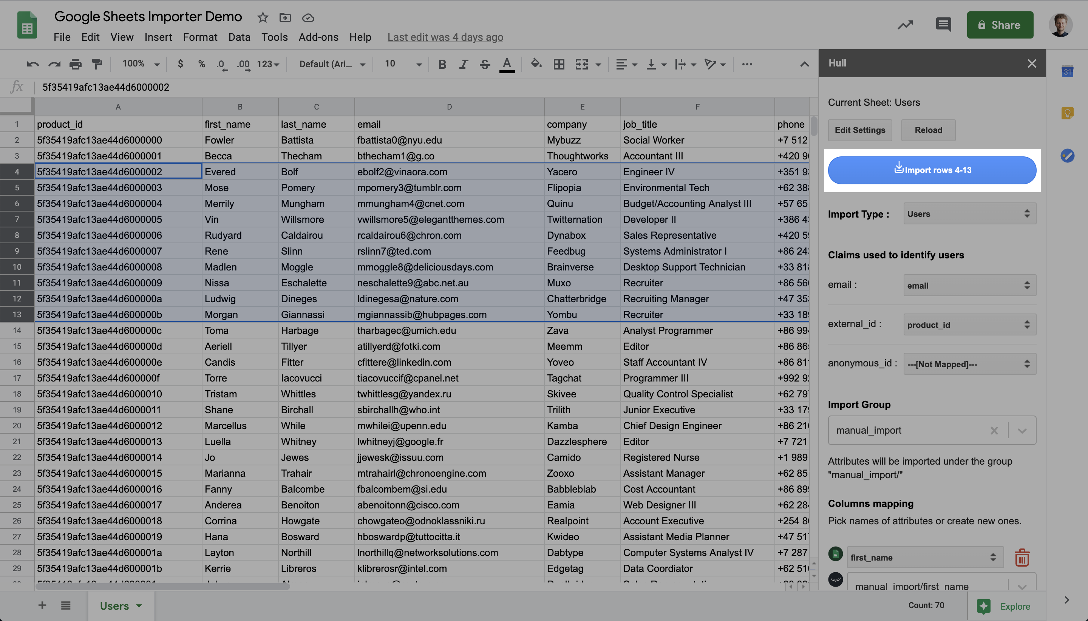
Task: Click the print icon
Action: coord(76,64)
